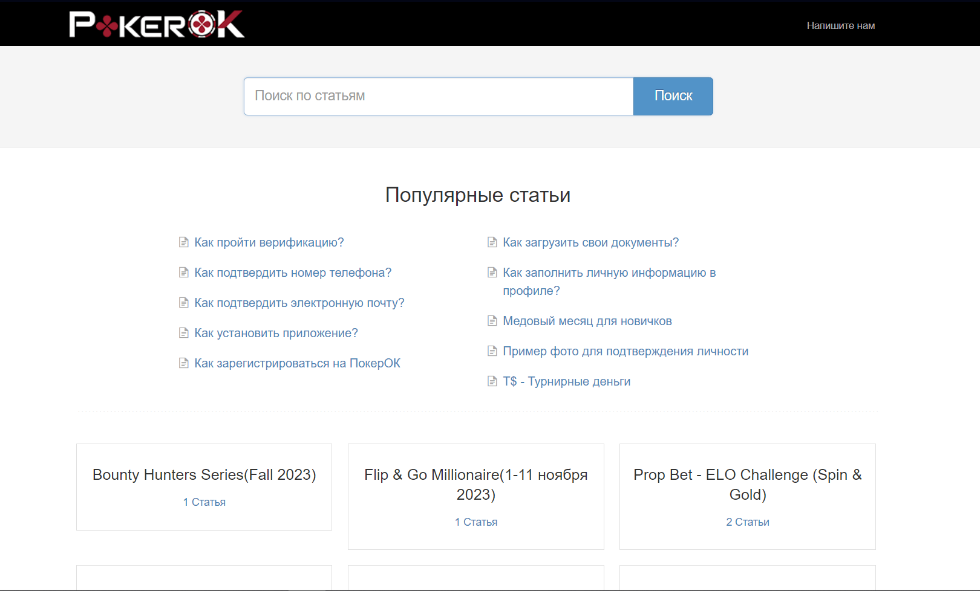Open article Как зарегистрироваться на ПокерОК
Screen dimensions: 980x591
click(297, 363)
